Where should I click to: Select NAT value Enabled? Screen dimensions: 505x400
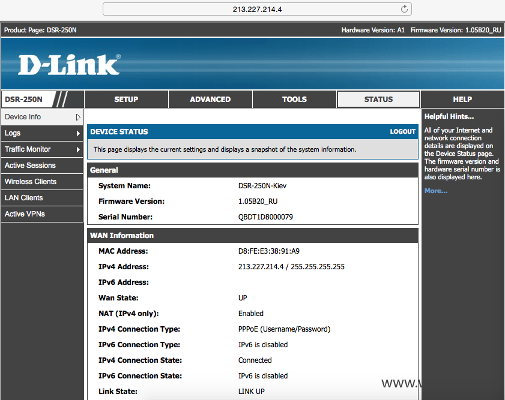(x=250, y=314)
